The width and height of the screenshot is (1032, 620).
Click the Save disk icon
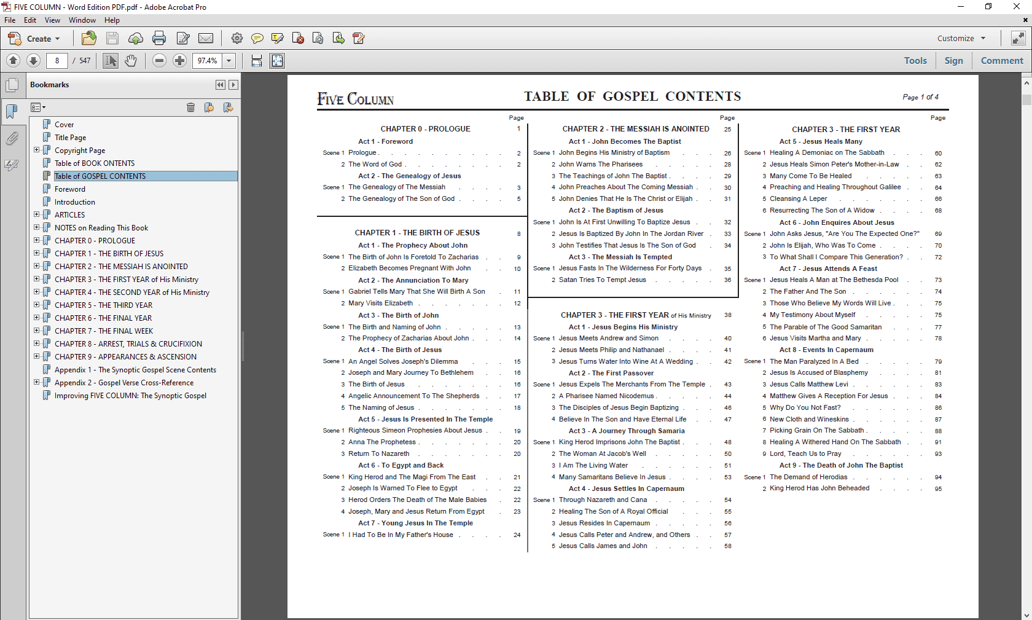[x=112, y=38]
